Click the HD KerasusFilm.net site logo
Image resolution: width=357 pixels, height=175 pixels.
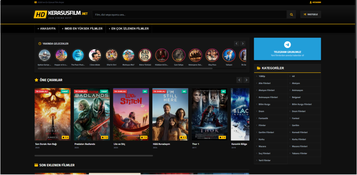tap(61, 14)
